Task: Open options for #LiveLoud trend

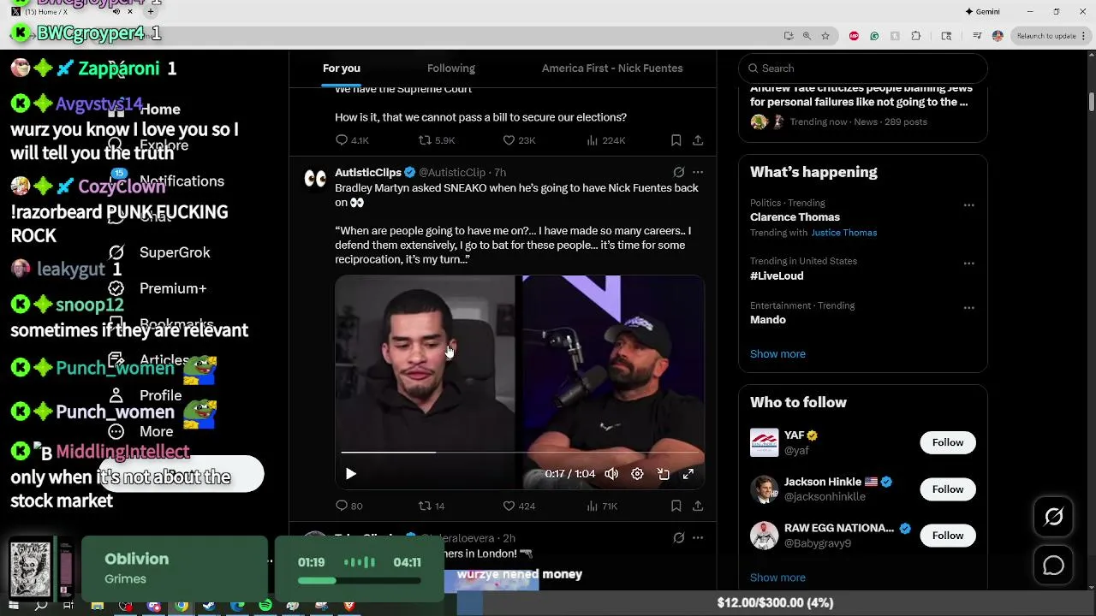Action: [x=968, y=264]
